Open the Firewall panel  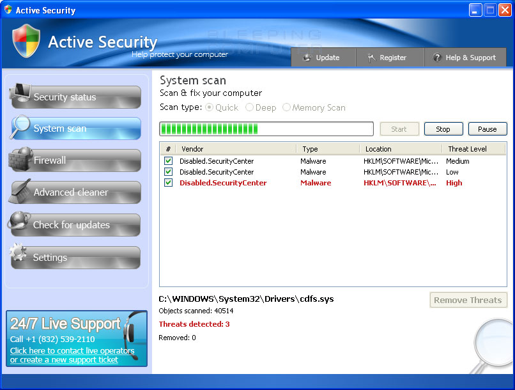coord(75,160)
